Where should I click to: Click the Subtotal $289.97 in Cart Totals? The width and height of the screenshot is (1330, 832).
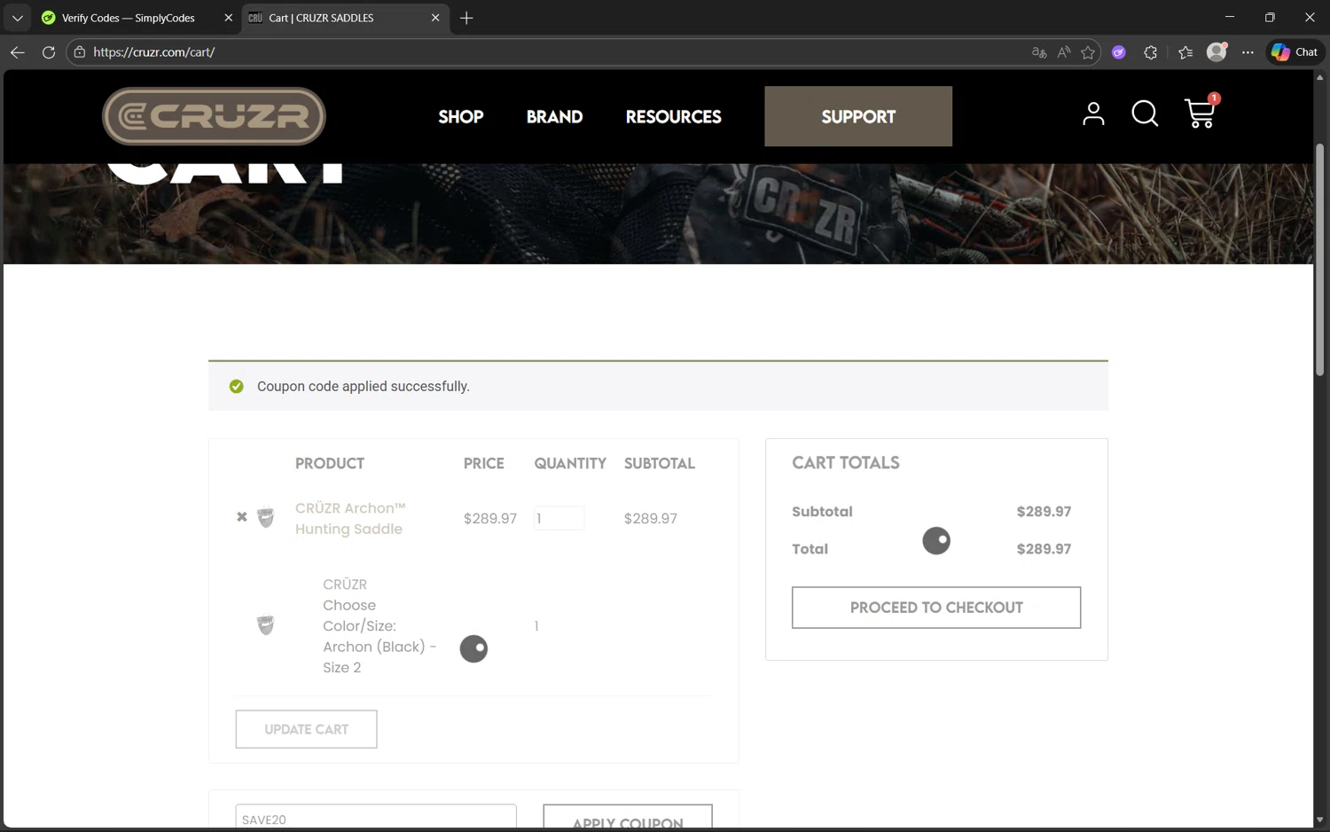click(1044, 512)
